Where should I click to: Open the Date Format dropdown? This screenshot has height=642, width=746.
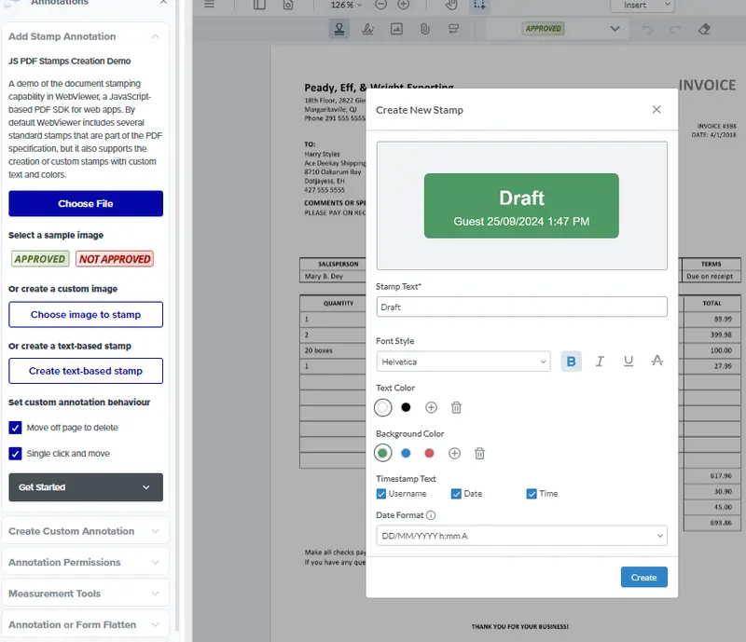[522, 536]
